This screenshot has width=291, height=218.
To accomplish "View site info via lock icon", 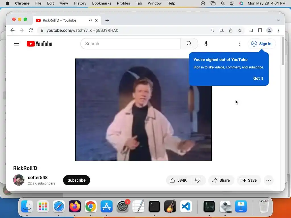I will coord(42,30).
